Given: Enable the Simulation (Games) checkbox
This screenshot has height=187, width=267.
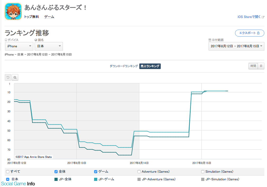Looking at the screenshot, I should tap(203, 172).
